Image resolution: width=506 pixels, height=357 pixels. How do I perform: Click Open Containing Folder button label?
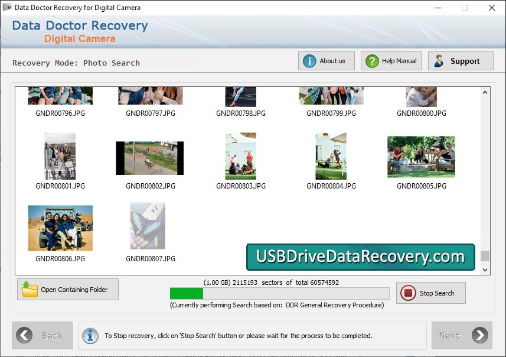(x=74, y=290)
